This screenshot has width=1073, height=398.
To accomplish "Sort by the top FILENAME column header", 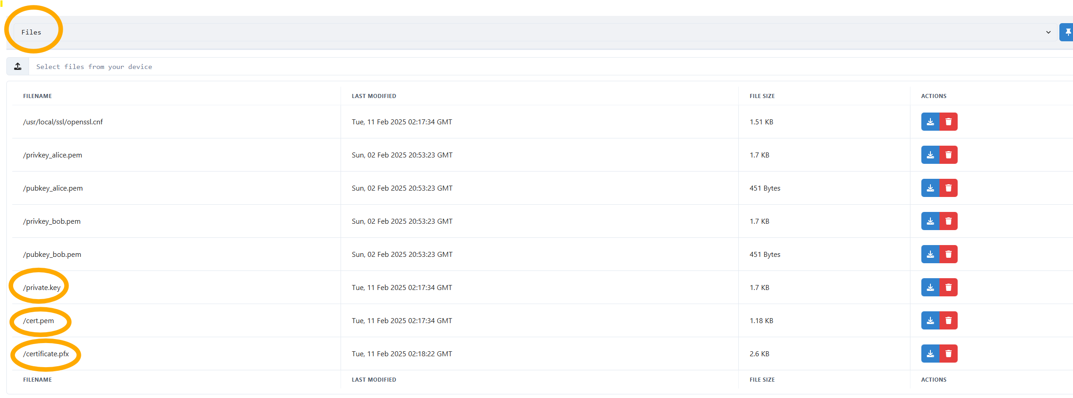I will 37,96.
